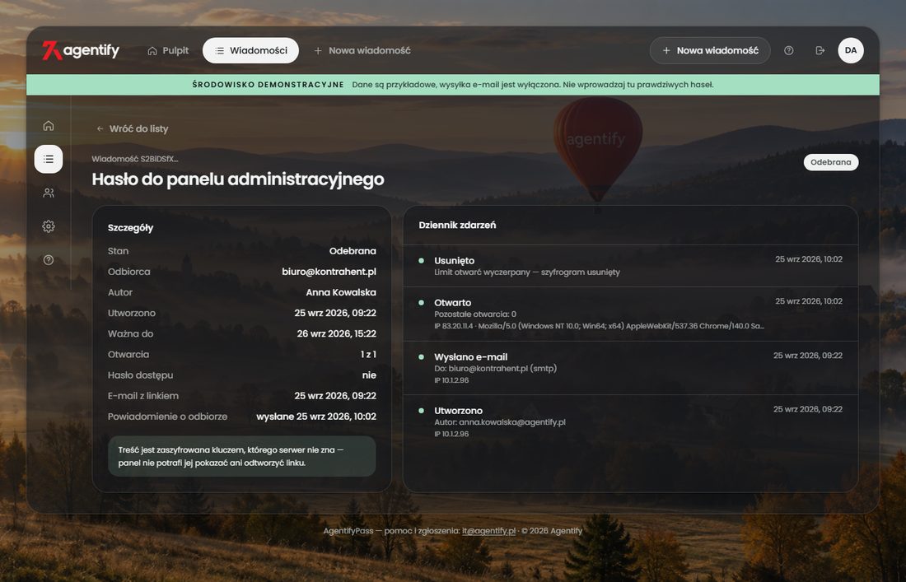
Task: Click the Usunięto event entry
Action: [x=630, y=266]
